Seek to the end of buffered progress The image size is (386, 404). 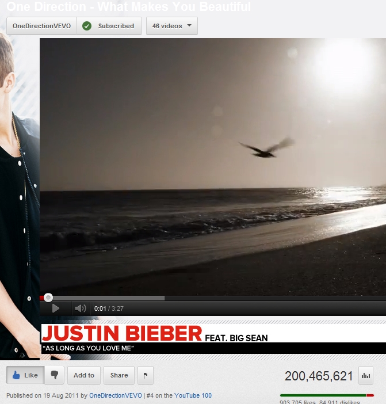pyautogui.click(x=165, y=298)
